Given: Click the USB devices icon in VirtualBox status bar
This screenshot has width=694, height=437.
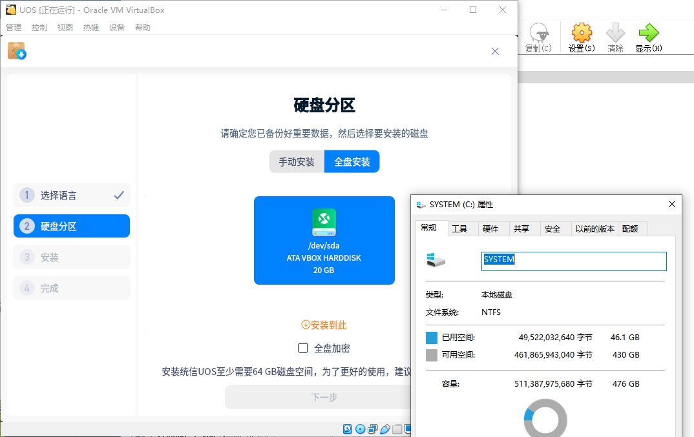Looking at the screenshot, I should [385, 429].
